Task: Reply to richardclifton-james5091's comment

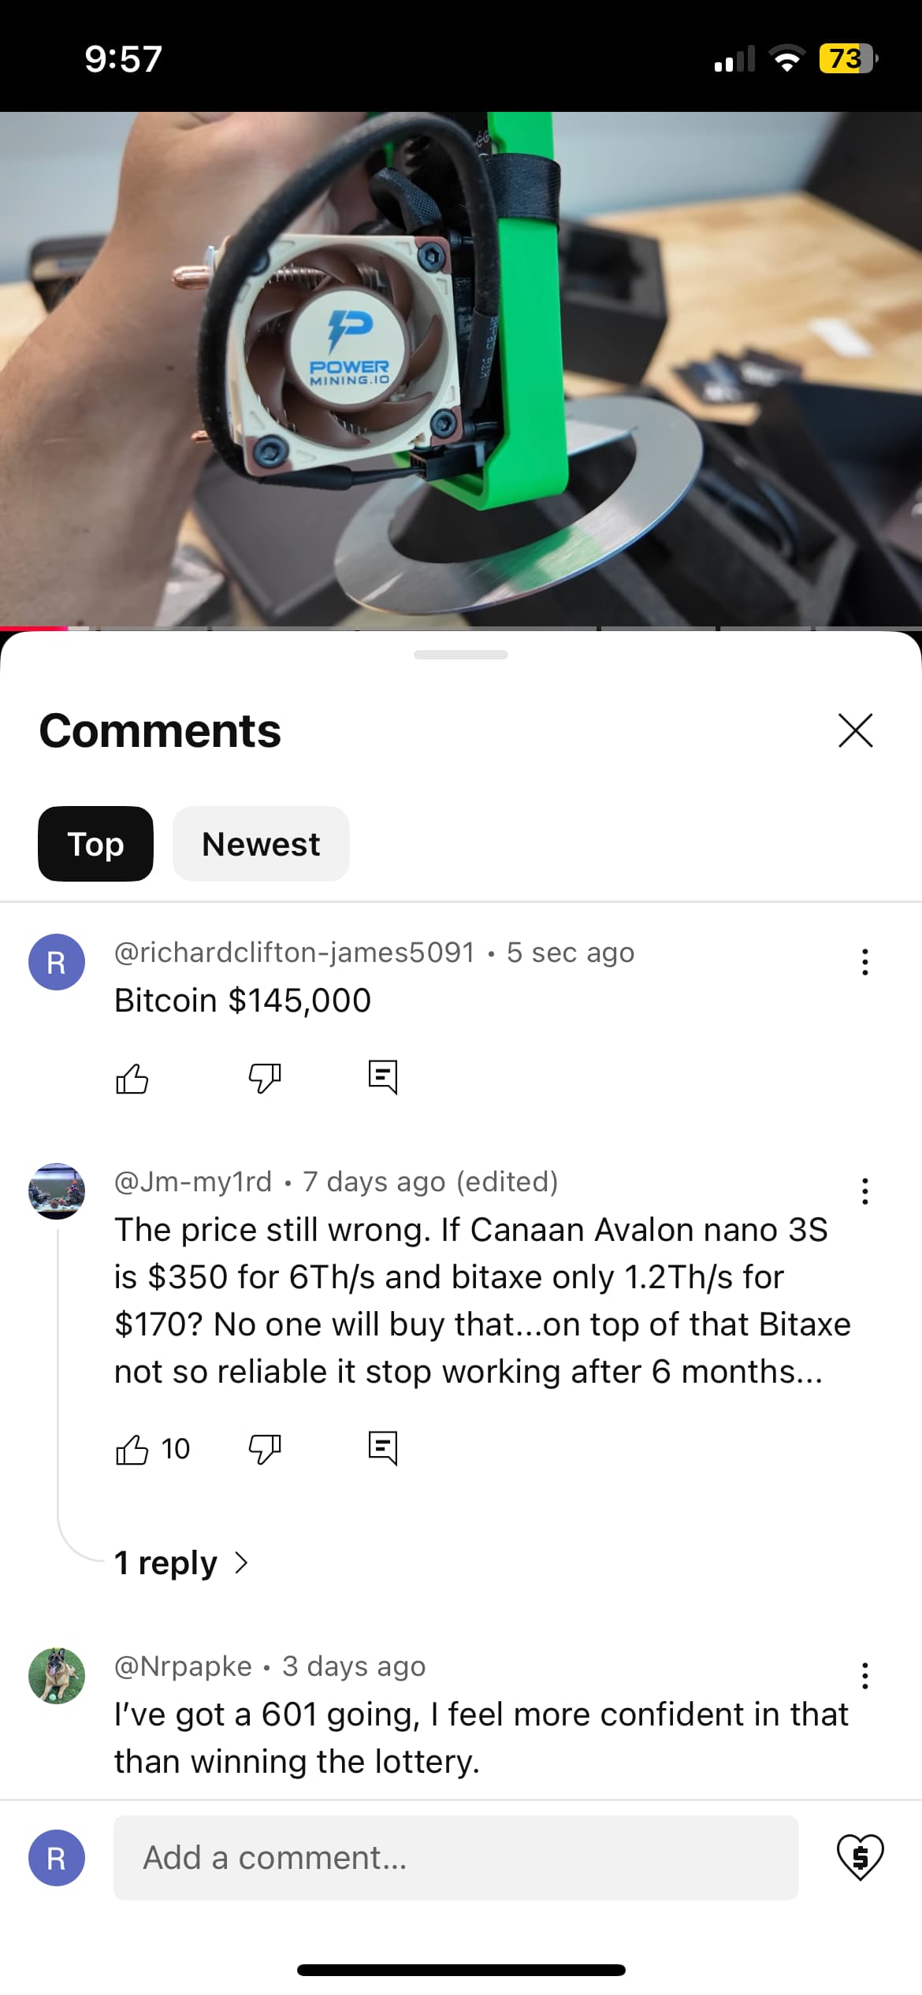Action: click(383, 1077)
